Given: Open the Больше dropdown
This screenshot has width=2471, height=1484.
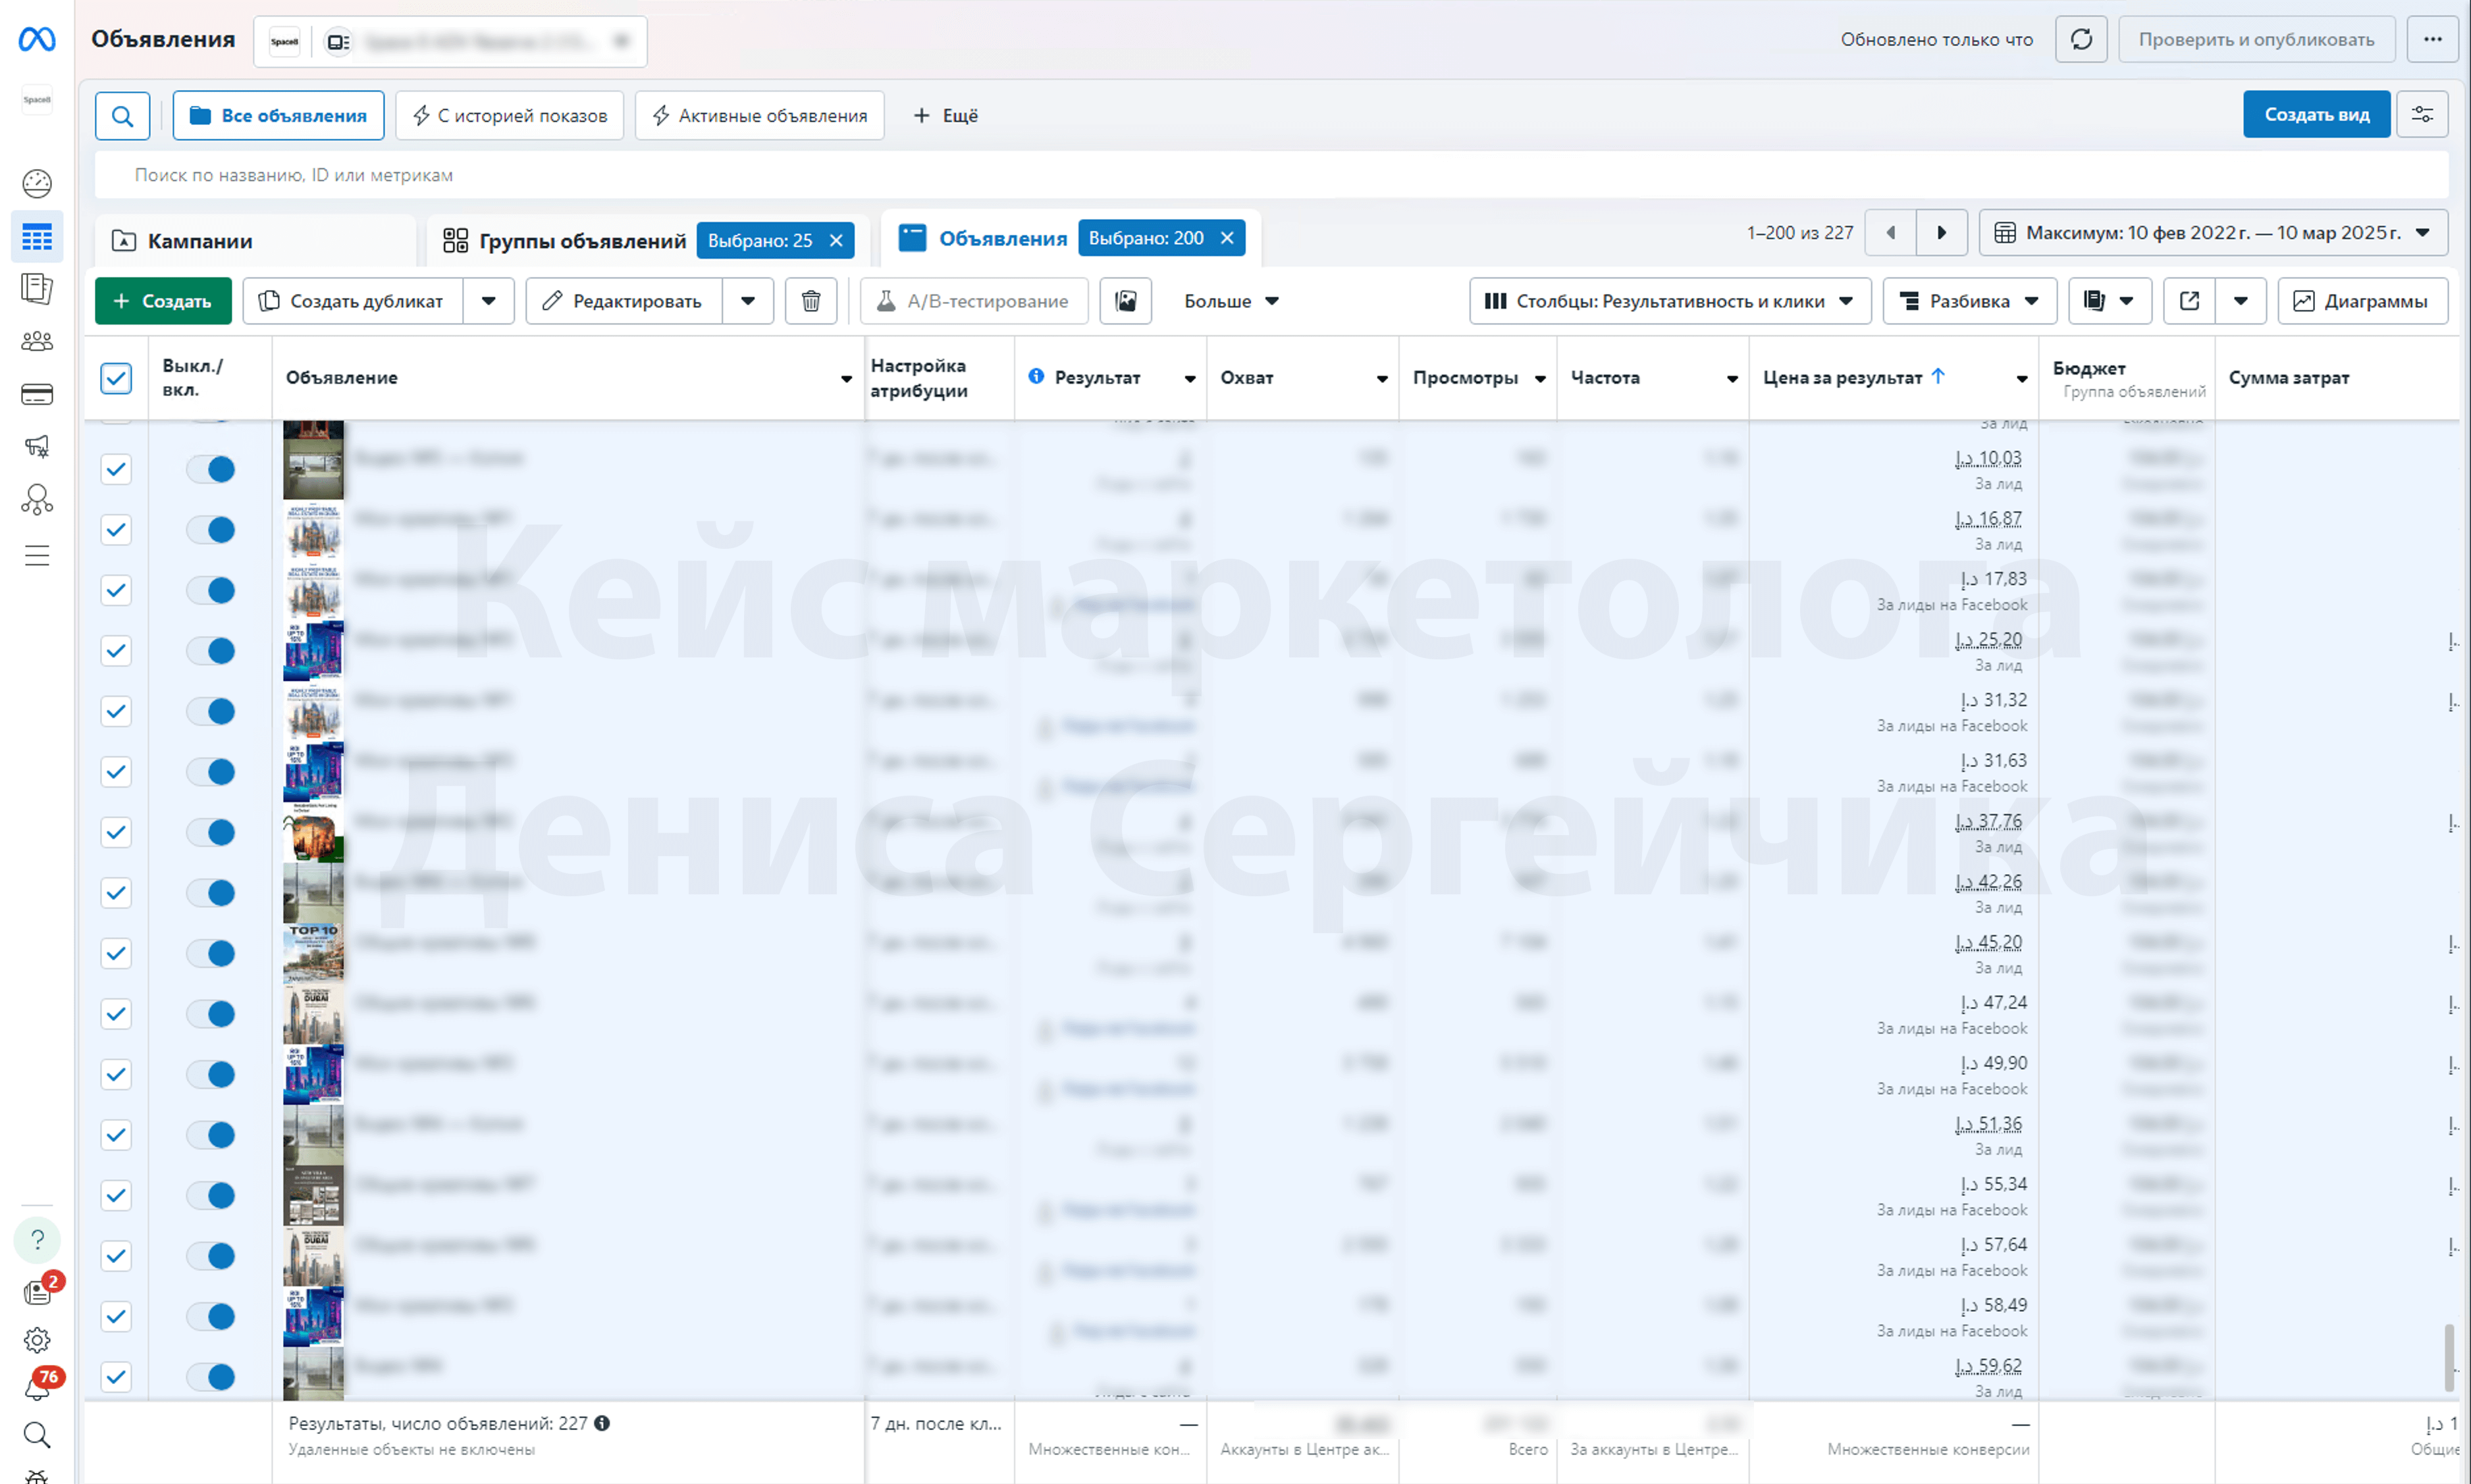Looking at the screenshot, I should pyautogui.click(x=1231, y=301).
